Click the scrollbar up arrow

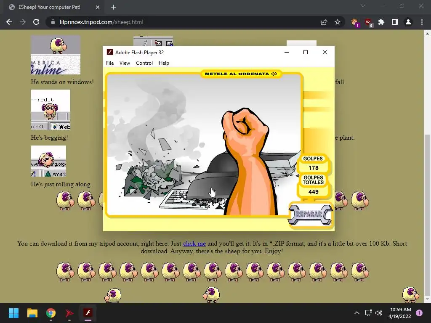click(x=427, y=34)
